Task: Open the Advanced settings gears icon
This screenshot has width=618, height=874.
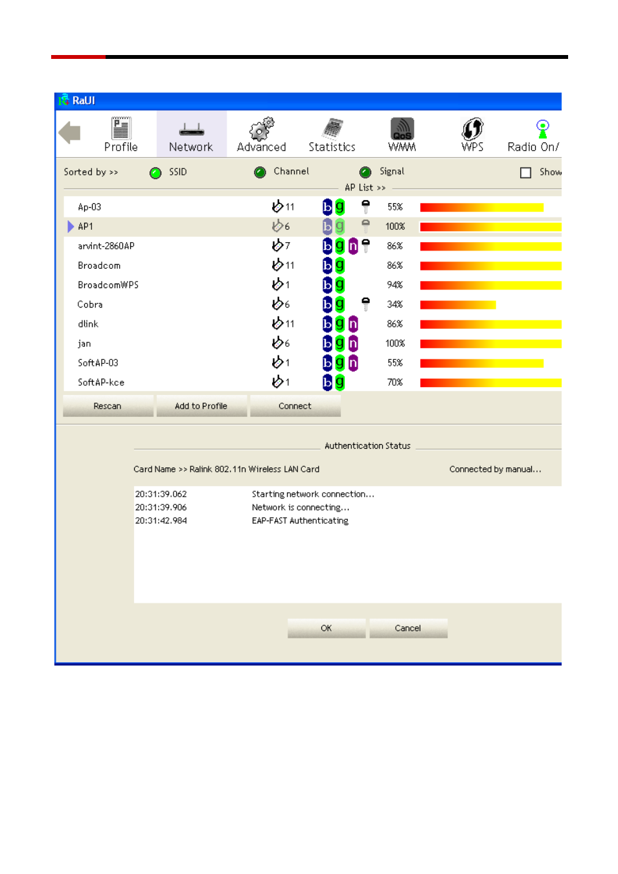Action: click(262, 129)
